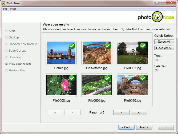This screenshot has width=178, height=134.
Task: Uncheck the green checkmark on File0009.jpg
Action: [x=107, y=78]
